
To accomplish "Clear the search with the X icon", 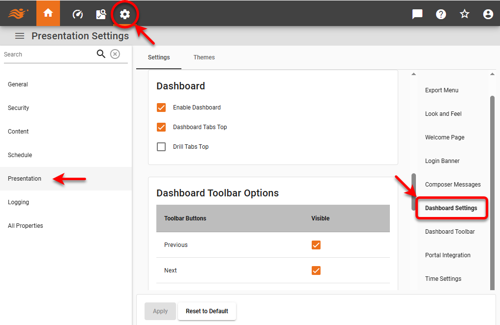I will (x=115, y=54).
